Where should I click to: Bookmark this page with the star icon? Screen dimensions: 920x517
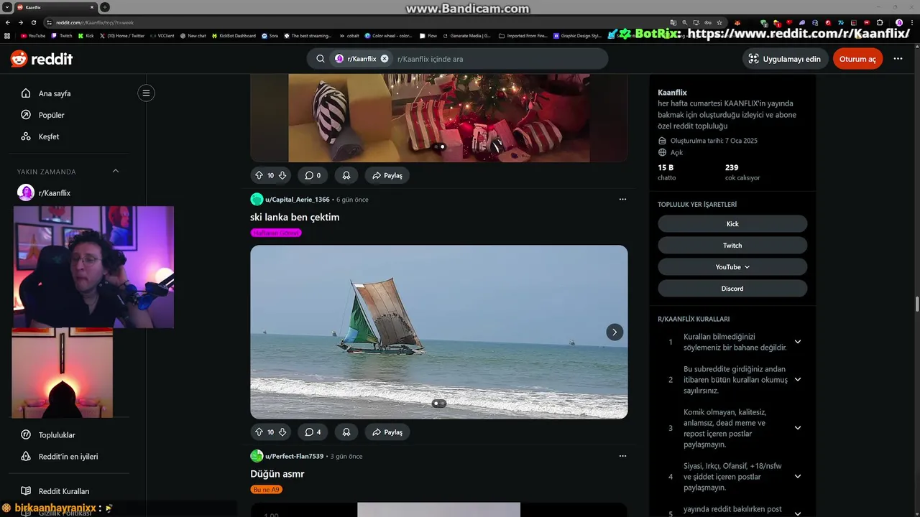tap(719, 22)
